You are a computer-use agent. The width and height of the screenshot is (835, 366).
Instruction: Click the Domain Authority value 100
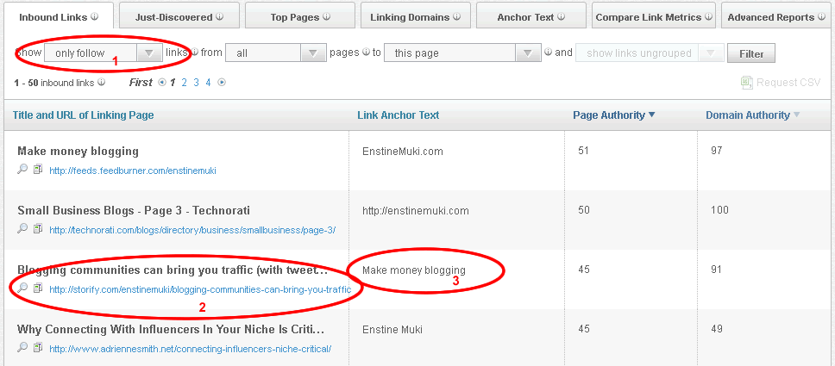pyautogui.click(x=719, y=210)
